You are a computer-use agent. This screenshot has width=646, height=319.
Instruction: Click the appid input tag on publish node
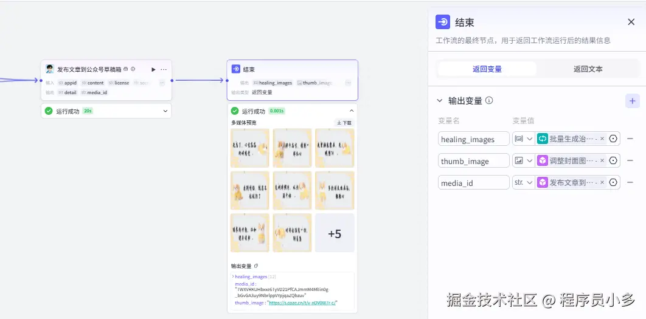point(68,83)
